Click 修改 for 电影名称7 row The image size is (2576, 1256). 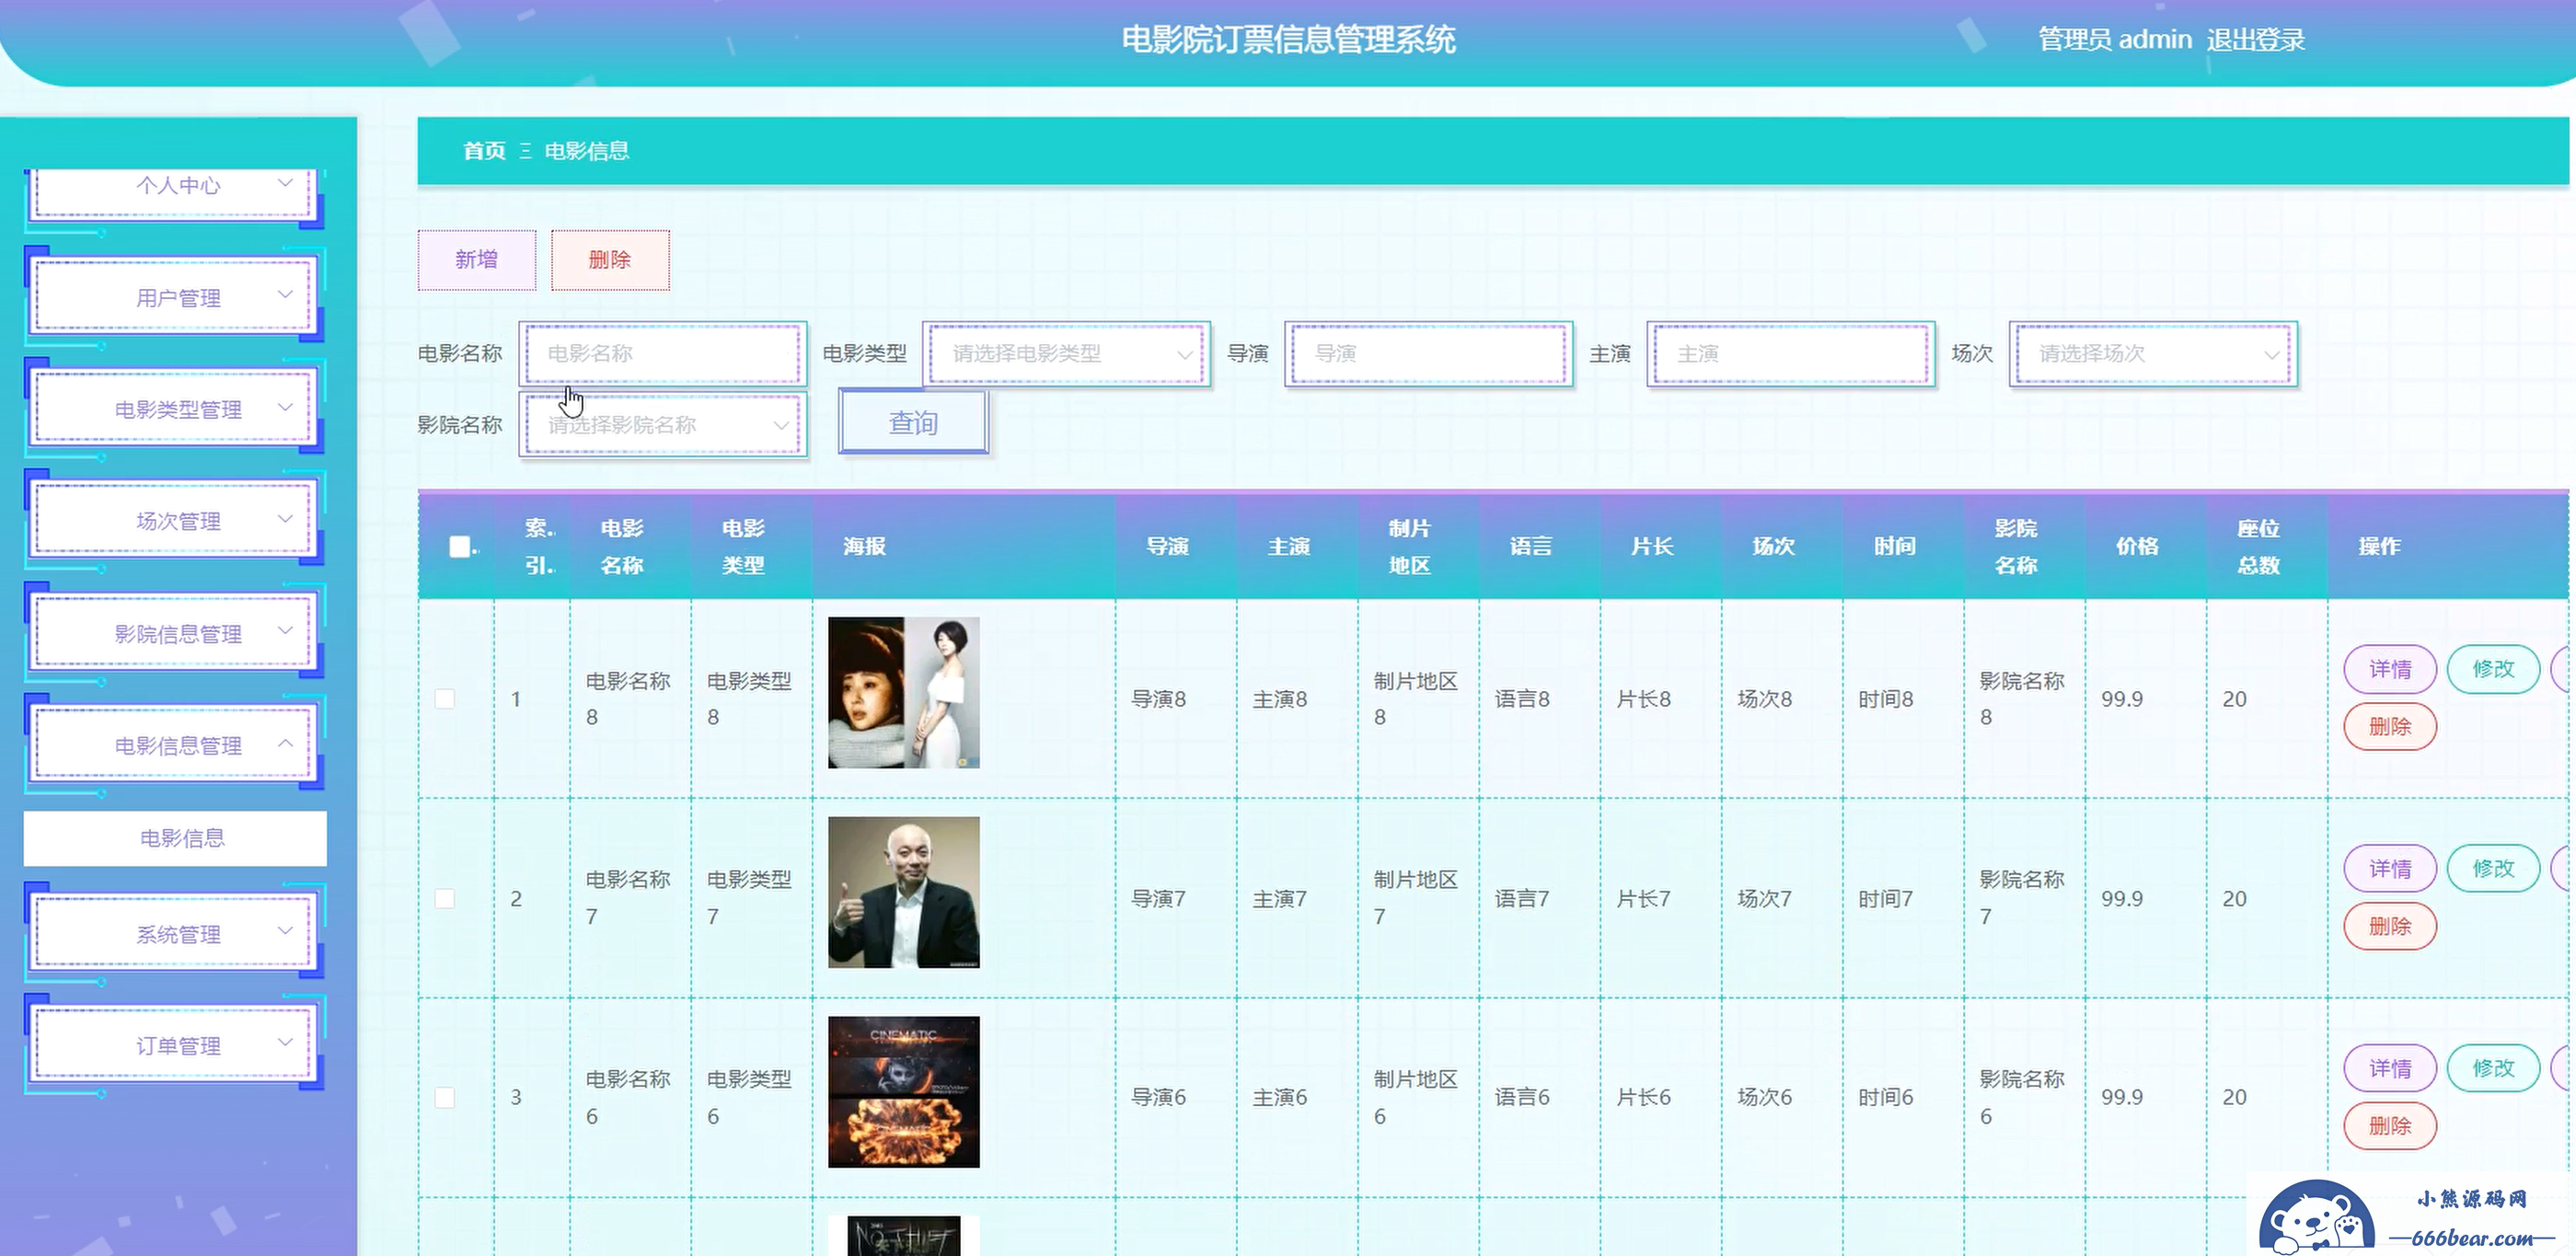tap(2493, 868)
